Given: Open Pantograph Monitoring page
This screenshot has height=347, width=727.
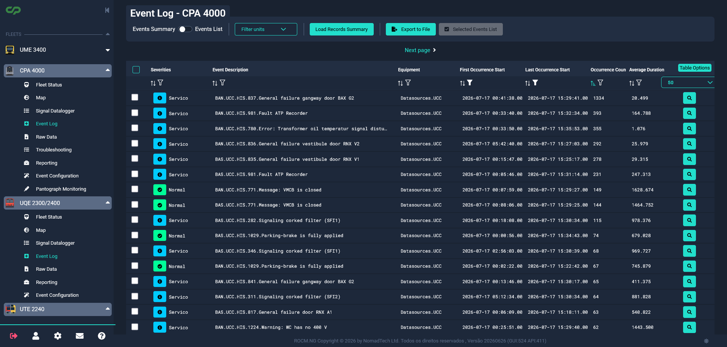Looking at the screenshot, I should pos(61,189).
